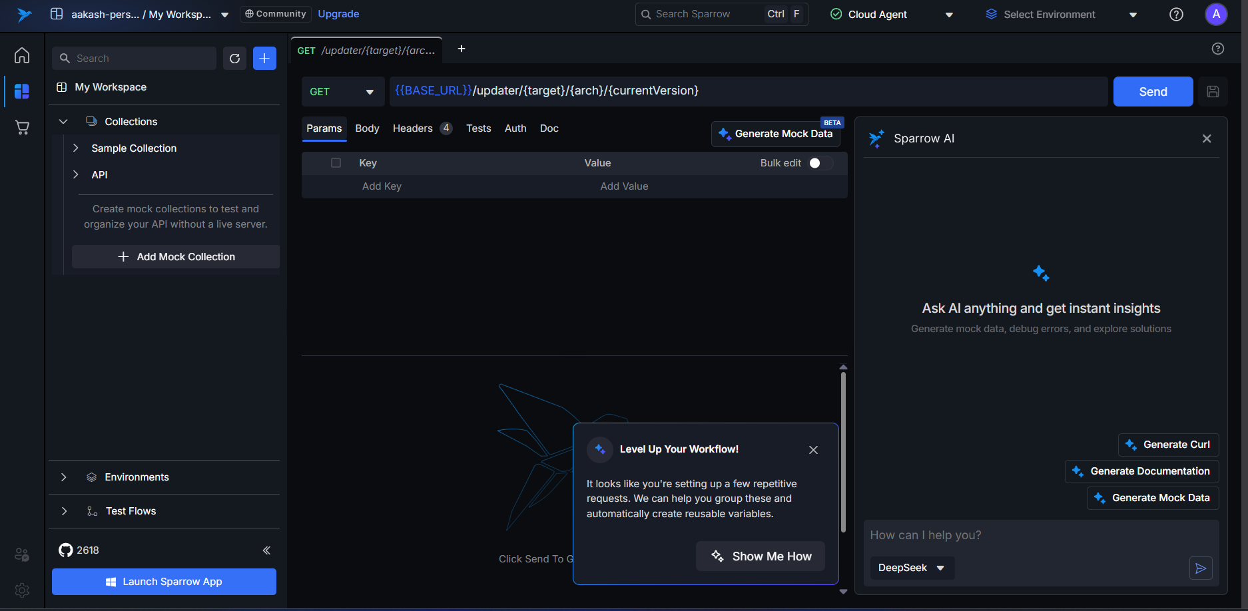Image resolution: width=1248 pixels, height=611 pixels.
Task: Click the Sparrow AI bird sparkle icon
Action: [x=876, y=138]
